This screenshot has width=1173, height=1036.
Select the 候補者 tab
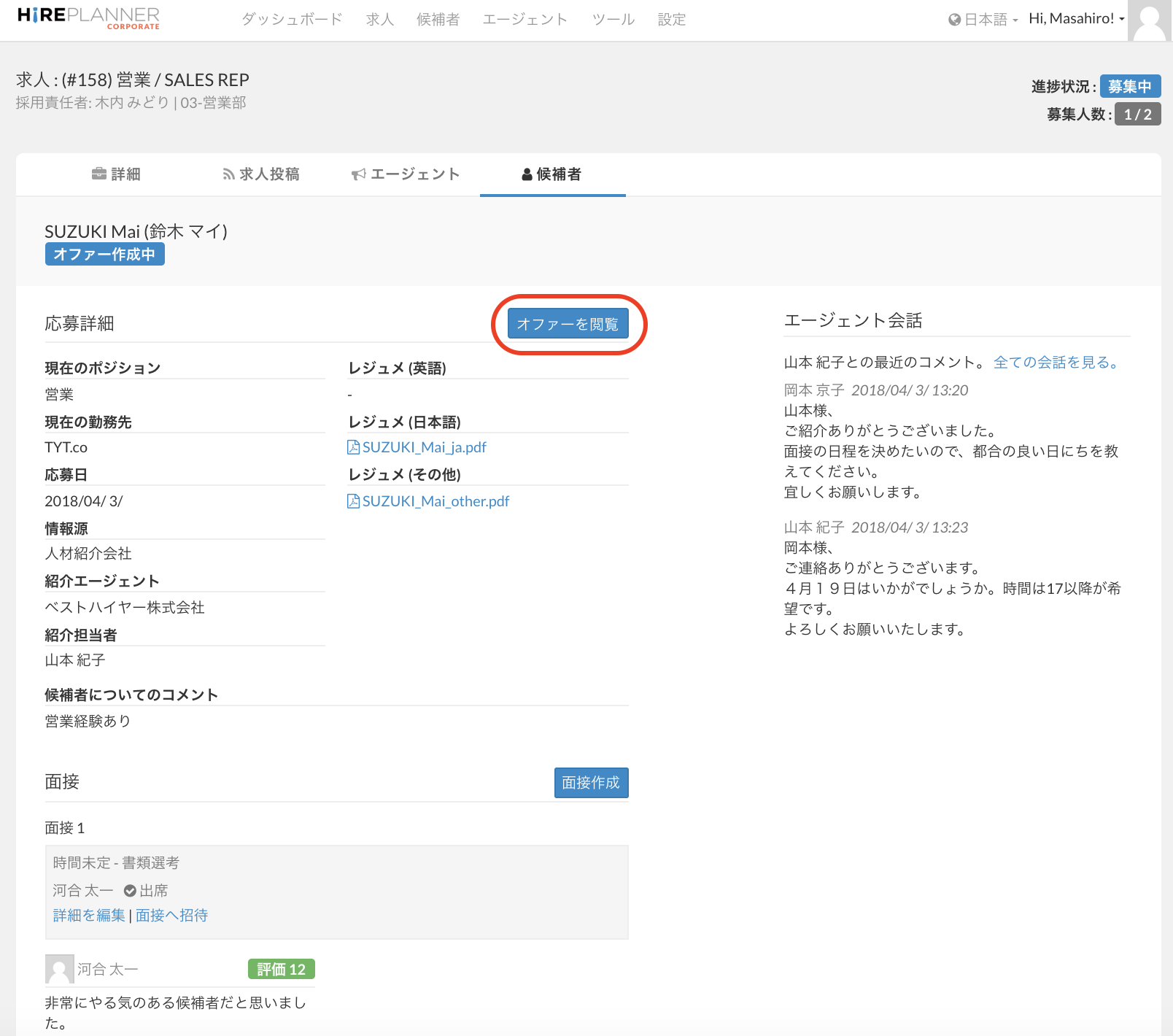pos(552,174)
